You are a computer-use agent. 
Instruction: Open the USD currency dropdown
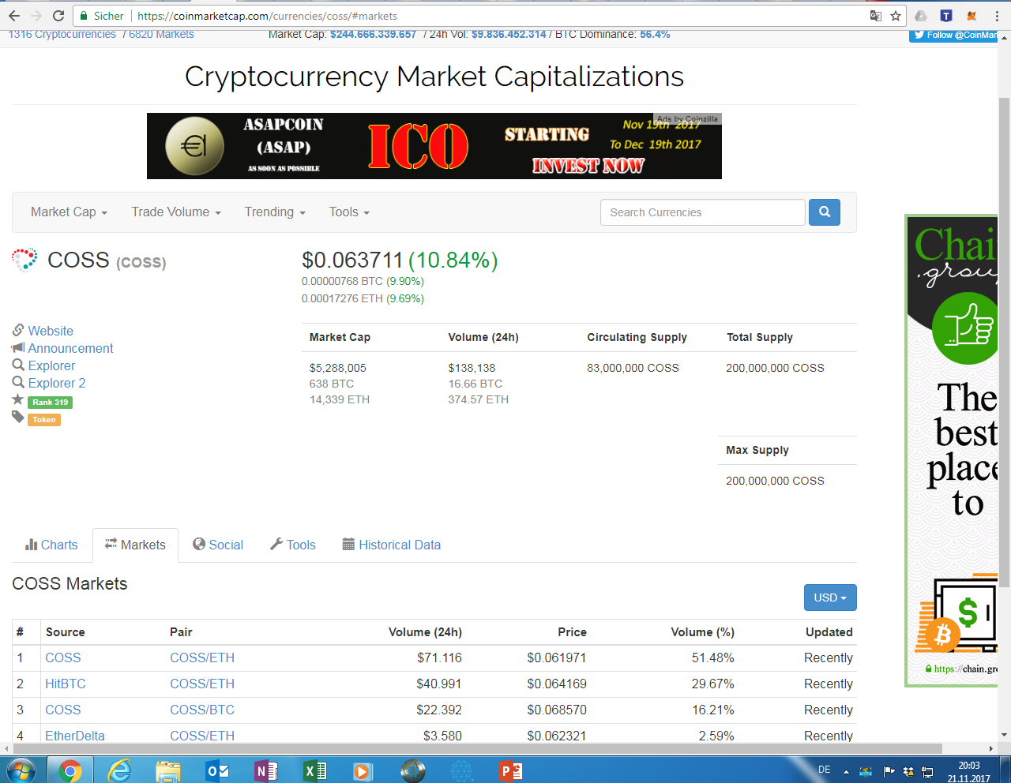830,598
